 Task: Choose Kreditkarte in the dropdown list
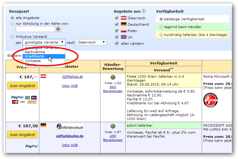click(x=44, y=56)
